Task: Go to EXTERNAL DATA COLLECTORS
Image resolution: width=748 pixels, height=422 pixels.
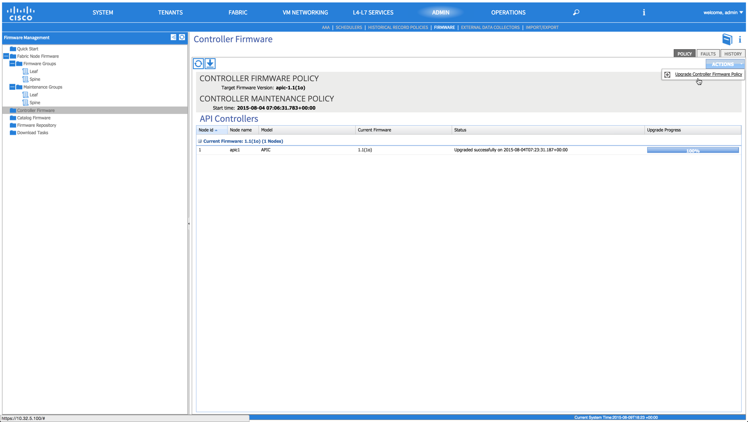Action: click(x=490, y=27)
